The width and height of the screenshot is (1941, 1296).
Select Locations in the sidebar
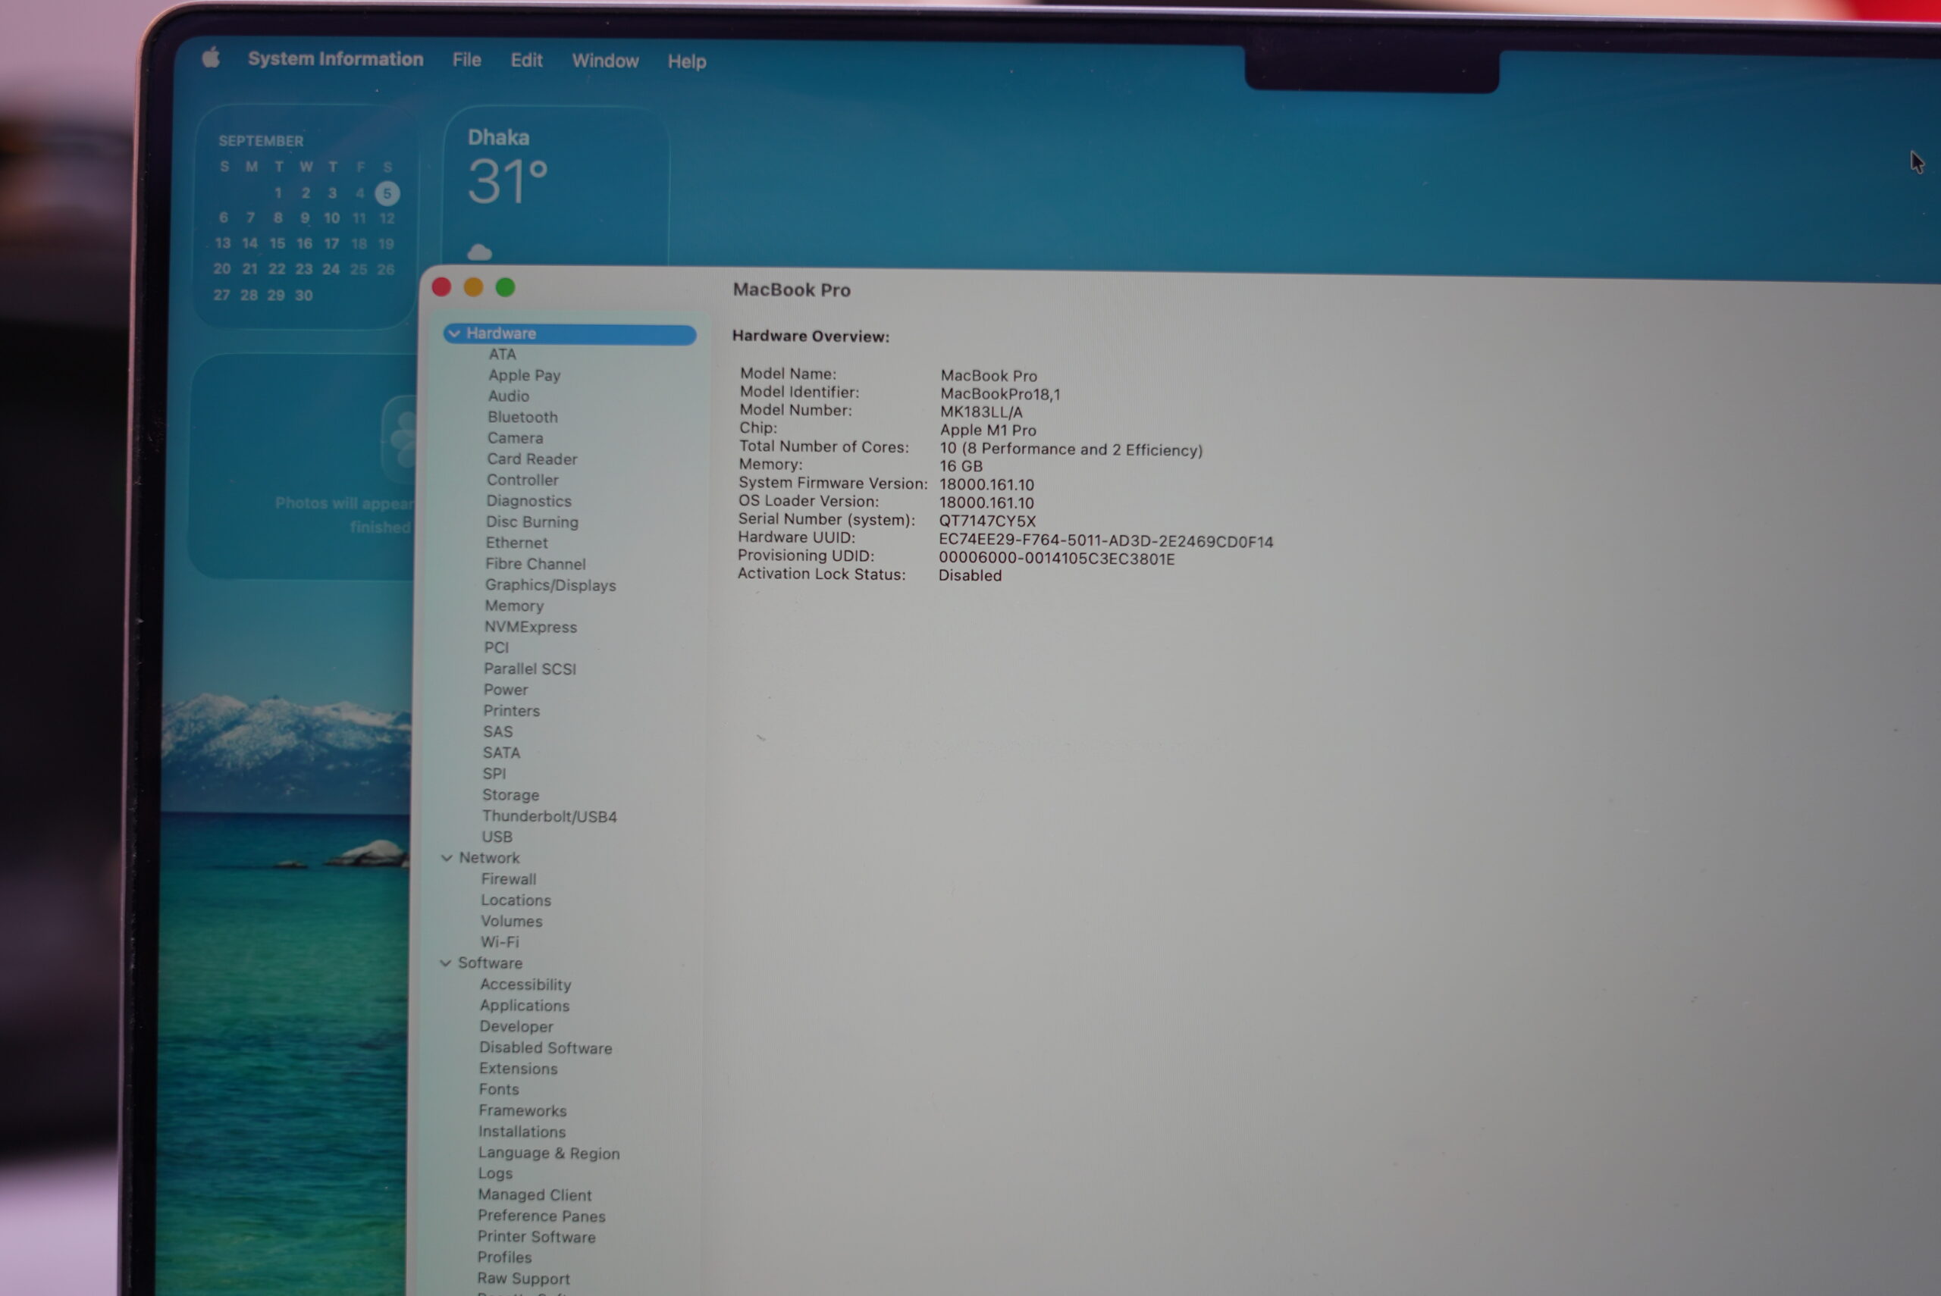[516, 900]
